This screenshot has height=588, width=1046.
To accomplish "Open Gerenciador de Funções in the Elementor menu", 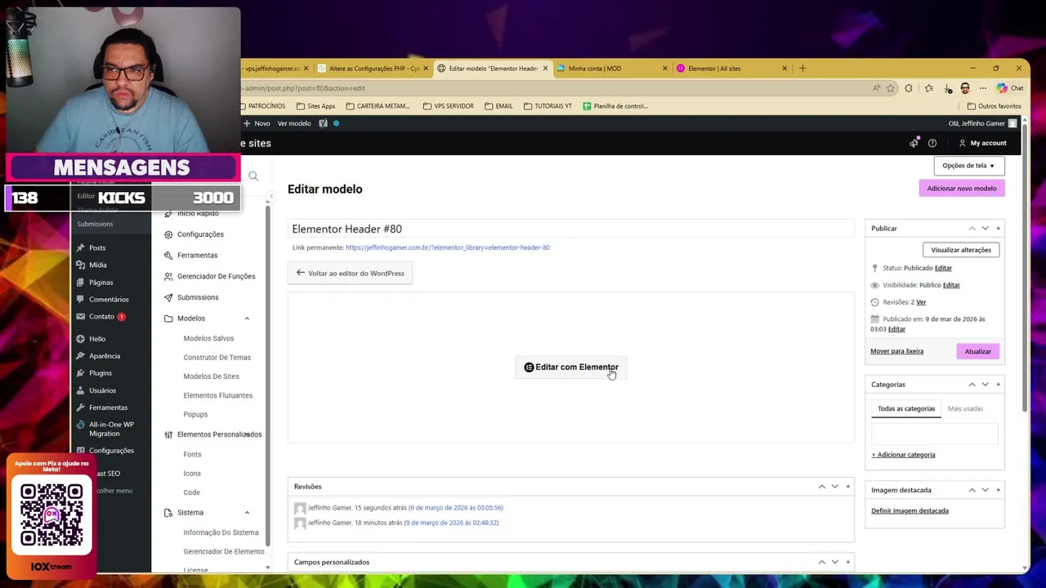I will point(216,276).
